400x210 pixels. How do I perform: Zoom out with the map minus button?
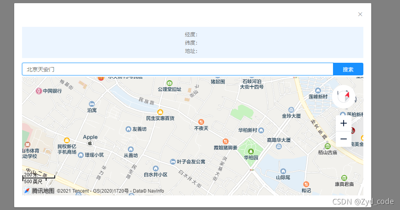(344, 139)
